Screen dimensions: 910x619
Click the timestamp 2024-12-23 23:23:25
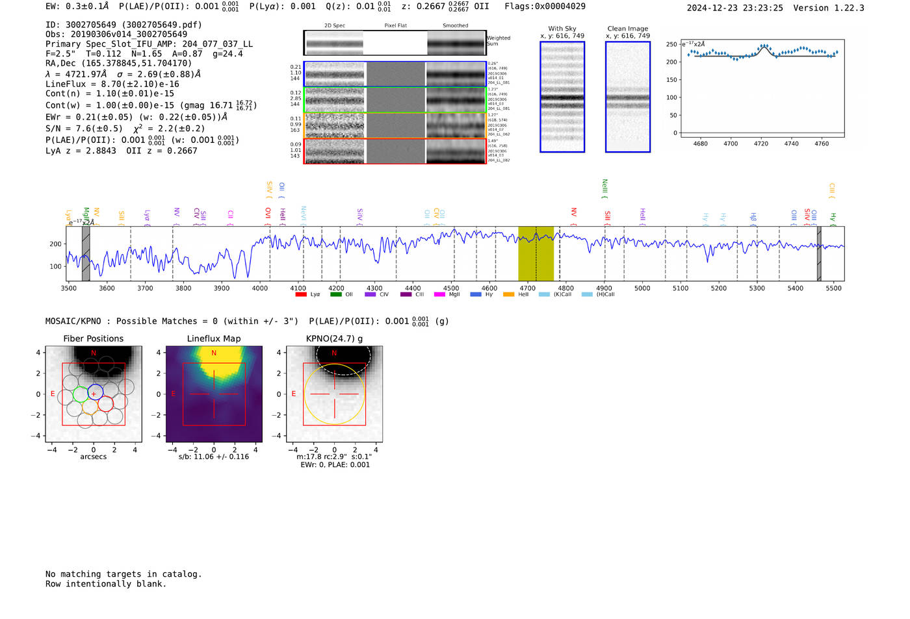(734, 8)
